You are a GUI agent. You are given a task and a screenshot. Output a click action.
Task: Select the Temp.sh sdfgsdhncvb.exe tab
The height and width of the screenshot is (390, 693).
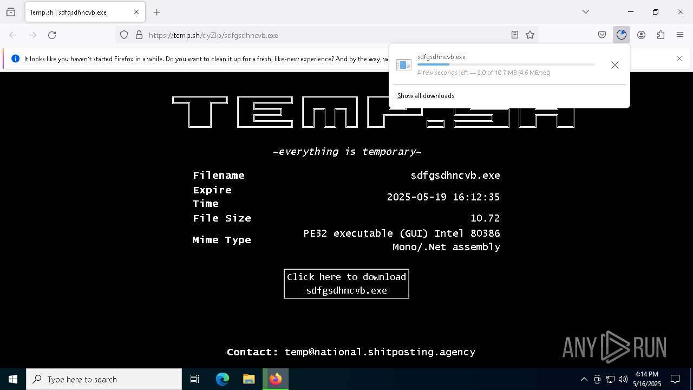pyautogui.click(x=84, y=12)
